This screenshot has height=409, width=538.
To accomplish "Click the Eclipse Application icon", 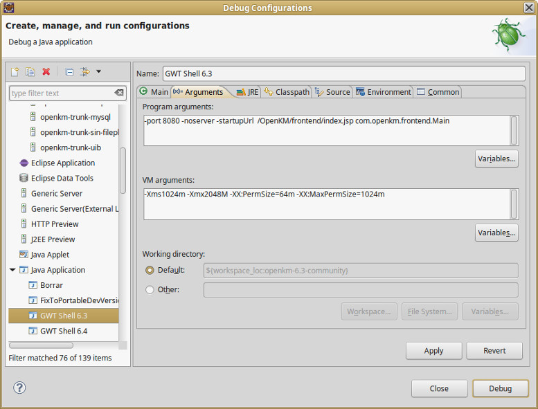I will click(x=24, y=163).
